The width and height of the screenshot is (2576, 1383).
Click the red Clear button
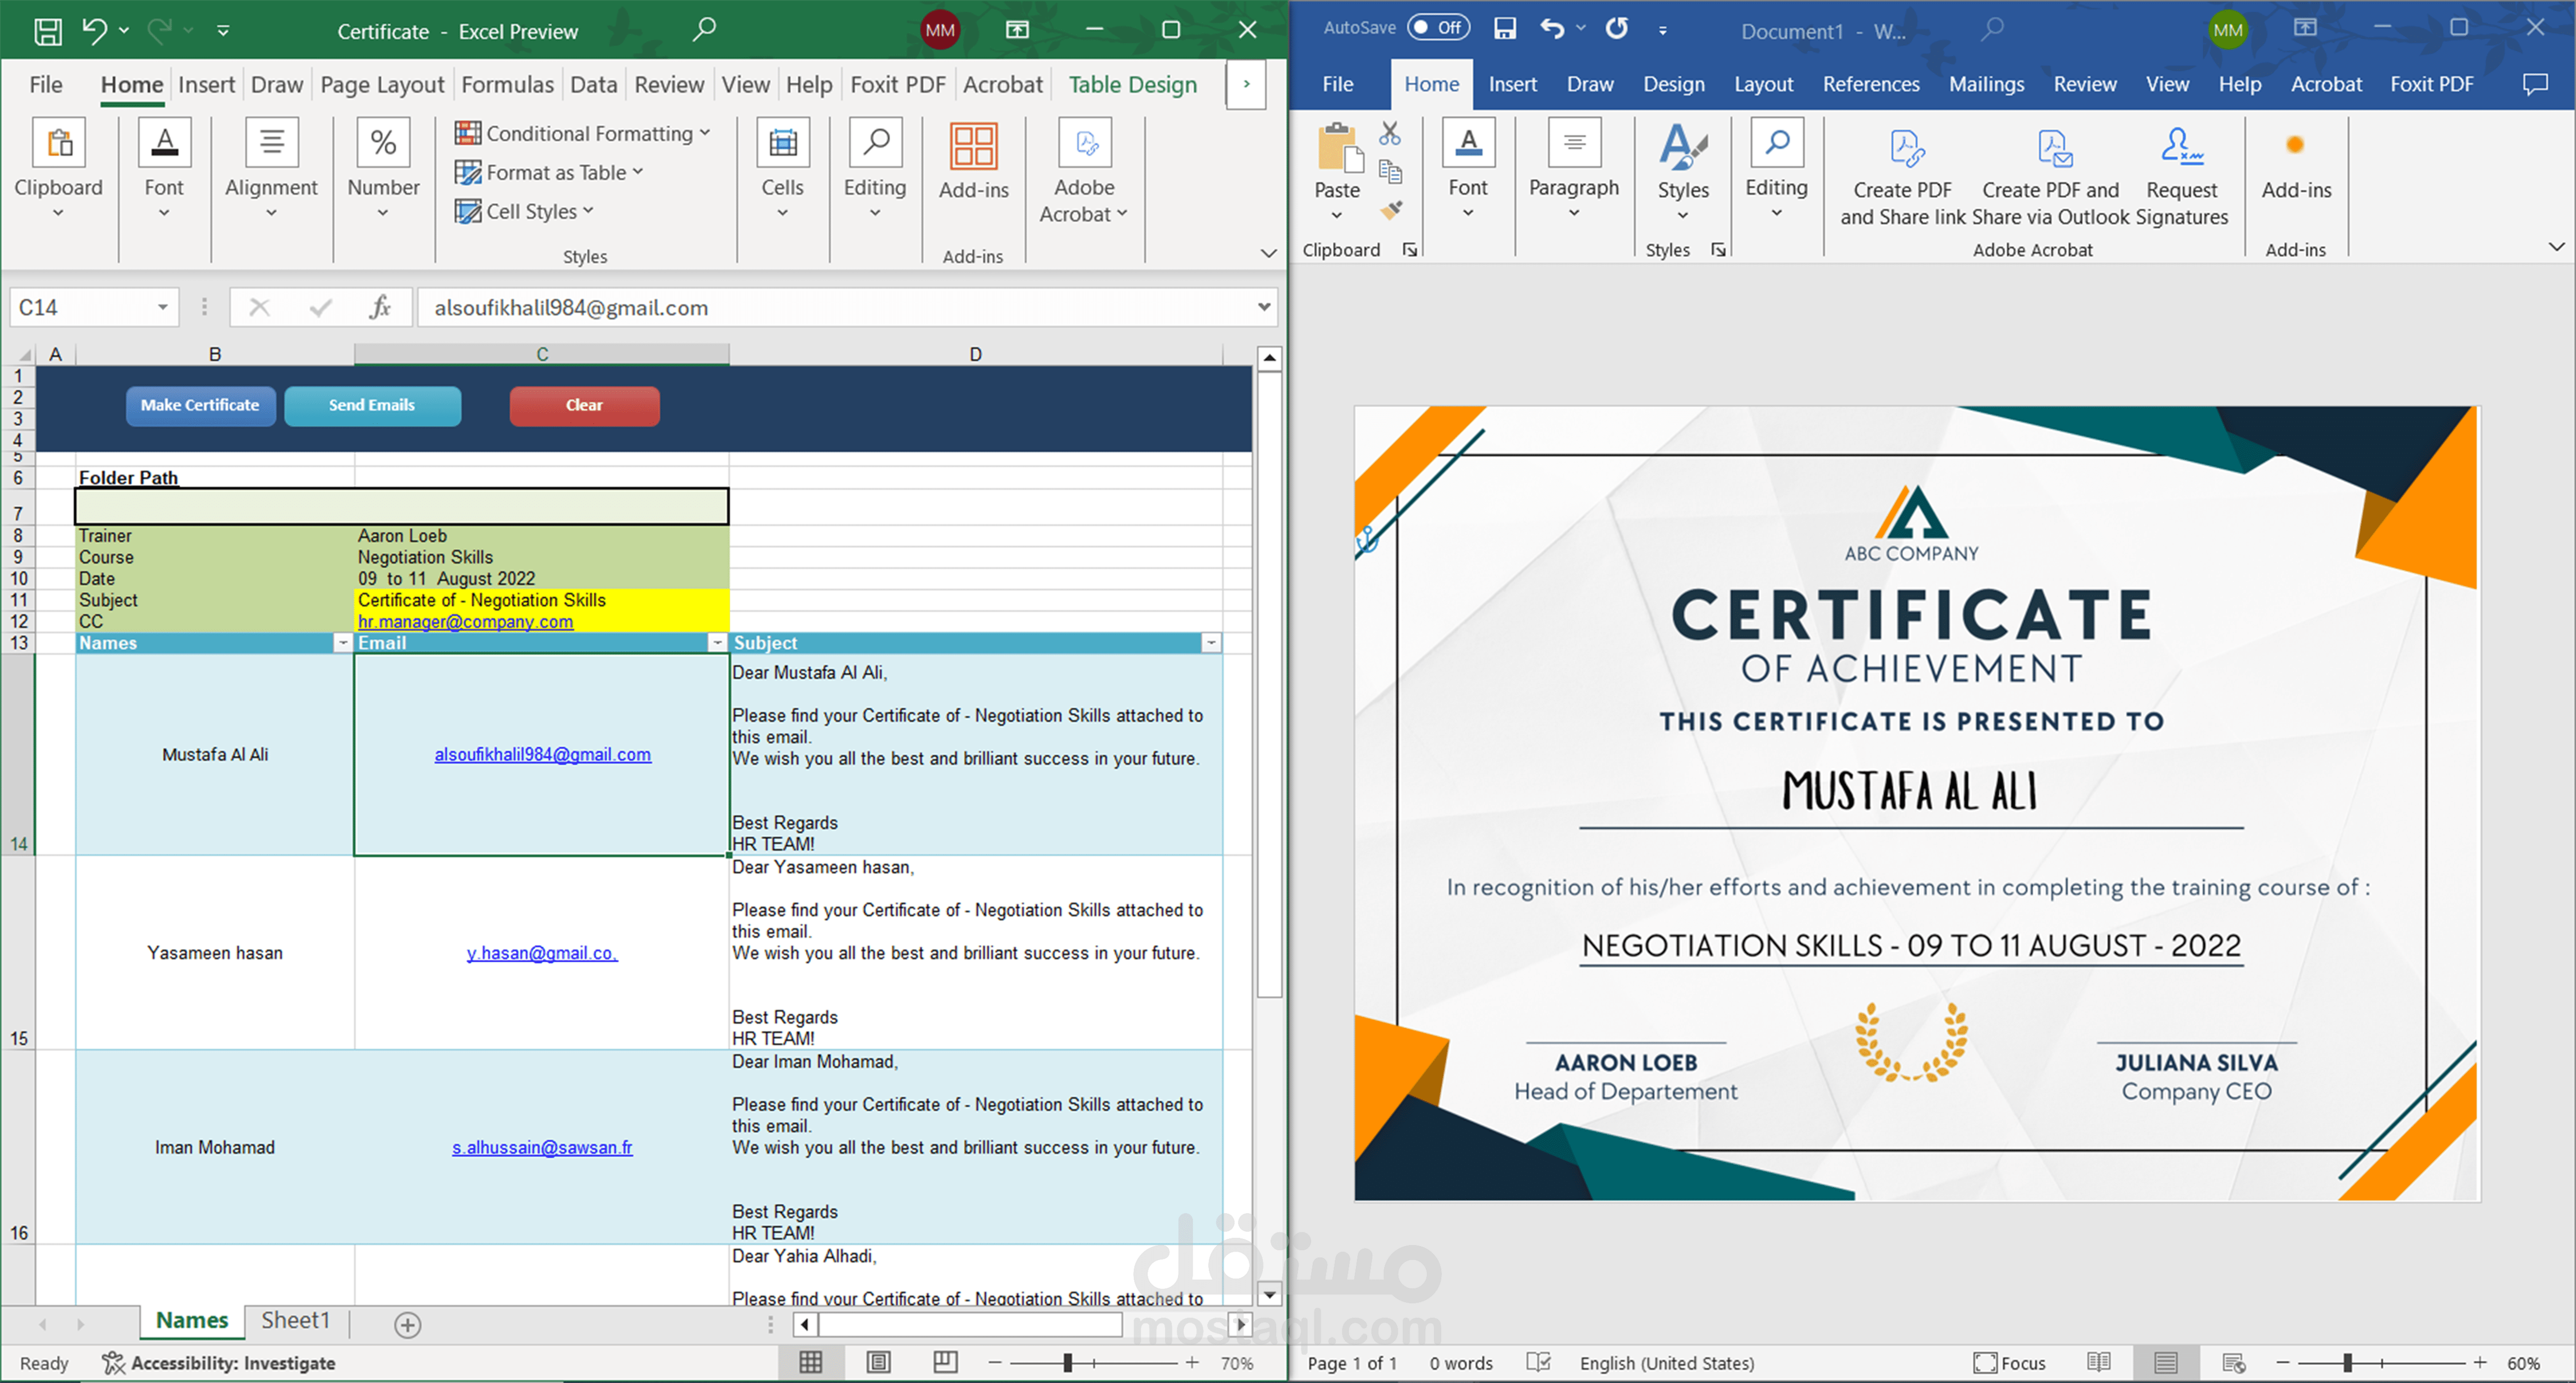tap(584, 405)
